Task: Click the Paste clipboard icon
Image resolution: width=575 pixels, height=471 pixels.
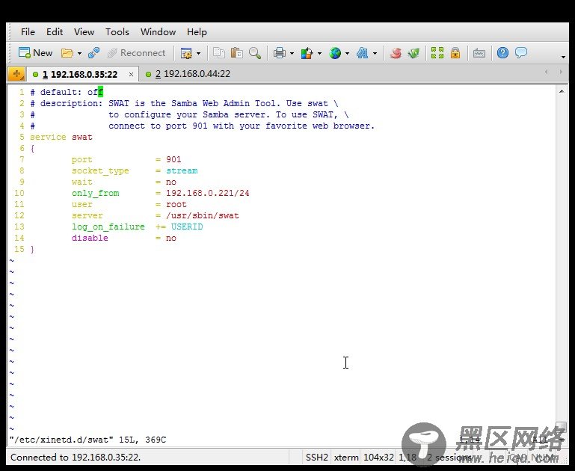Action: click(237, 53)
